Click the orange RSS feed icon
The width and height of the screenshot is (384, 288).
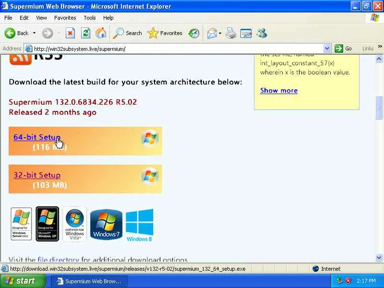[x=21, y=59]
